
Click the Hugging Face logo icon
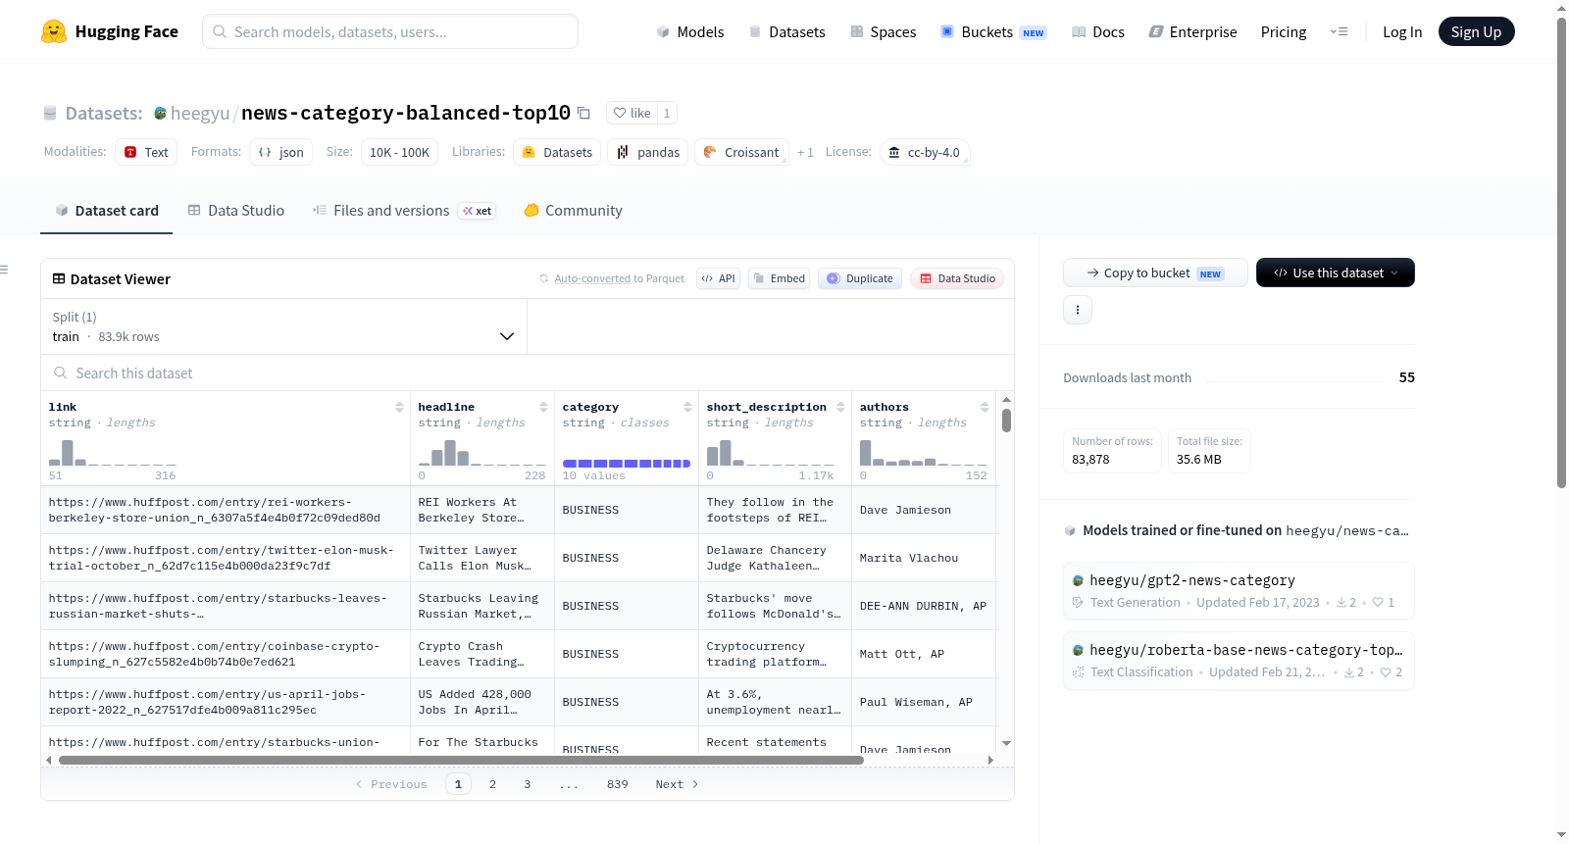[x=54, y=31]
